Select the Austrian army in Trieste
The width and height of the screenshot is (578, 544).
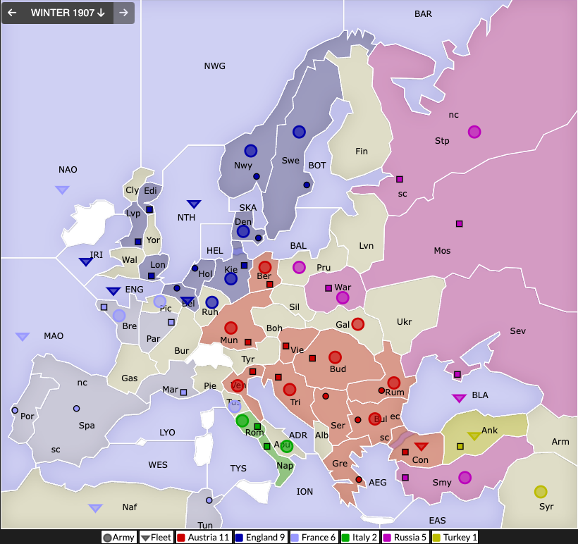tap(290, 389)
